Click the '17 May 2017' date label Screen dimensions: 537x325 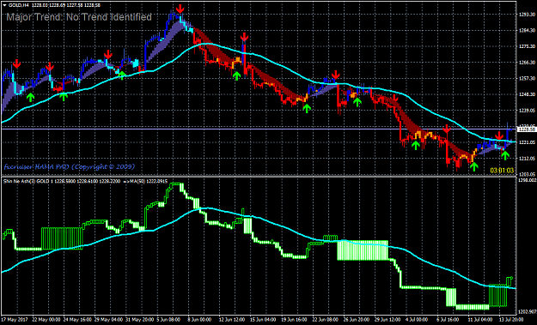pos(15,320)
